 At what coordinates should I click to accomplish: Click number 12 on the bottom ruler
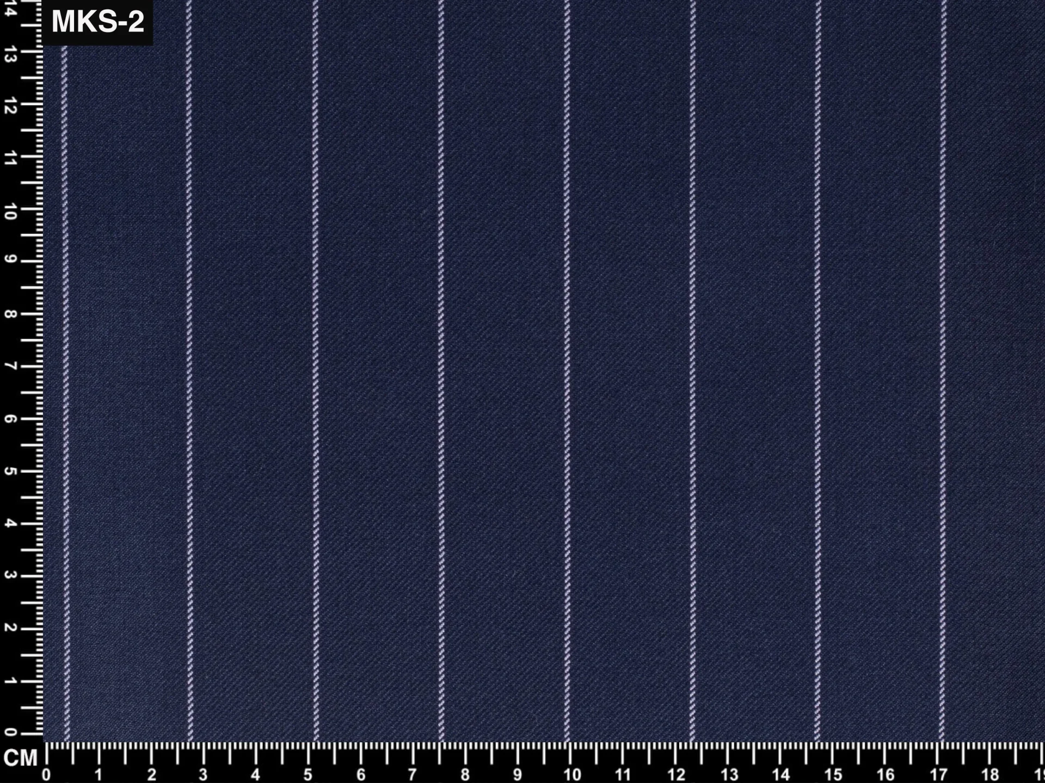pyautogui.click(x=677, y=775)
